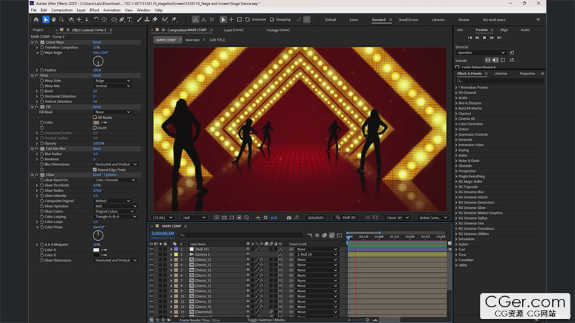
Task: Click the Home icon in toolbar
Action: [35, 20]
